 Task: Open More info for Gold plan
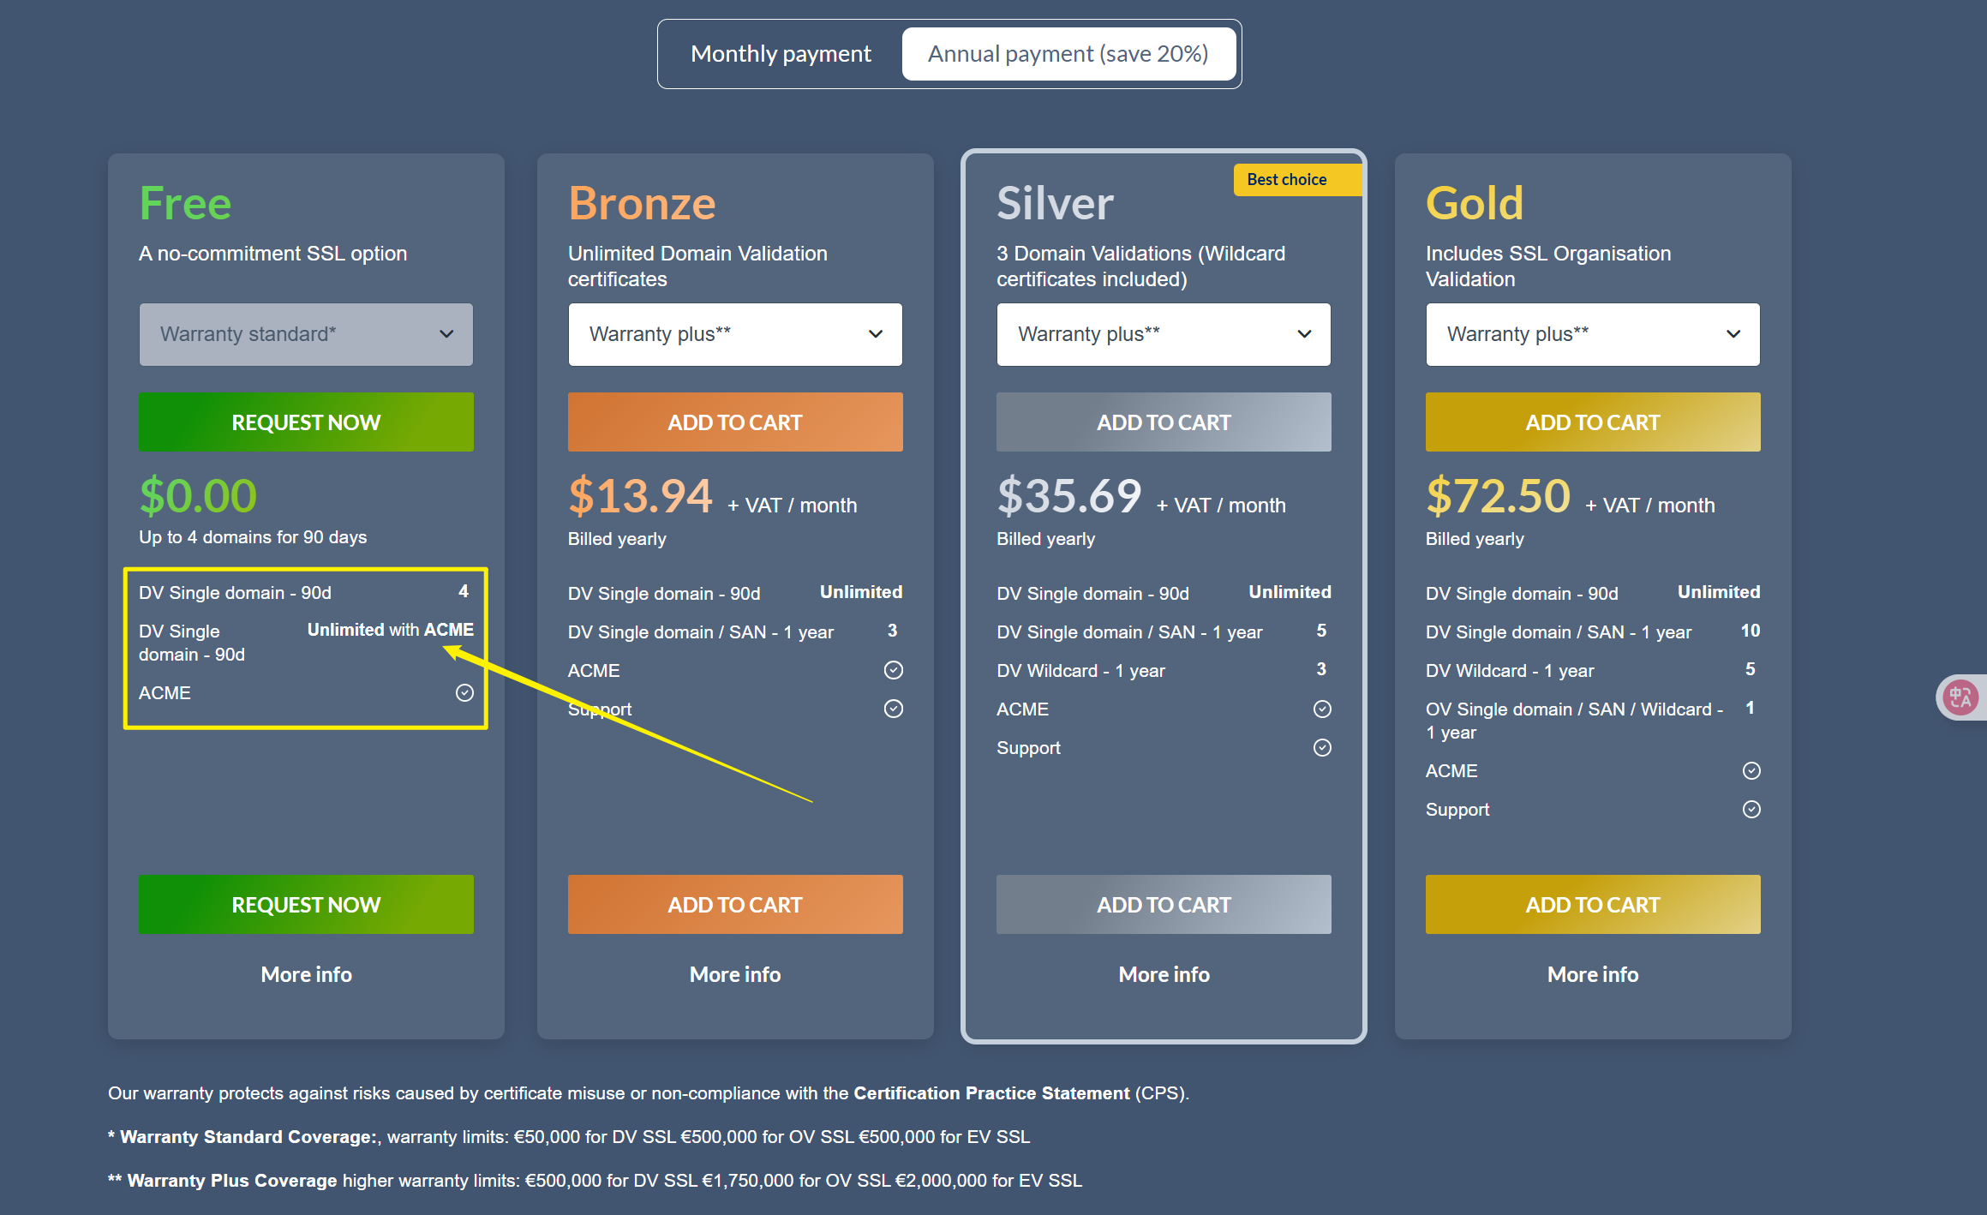(1592, 974)
